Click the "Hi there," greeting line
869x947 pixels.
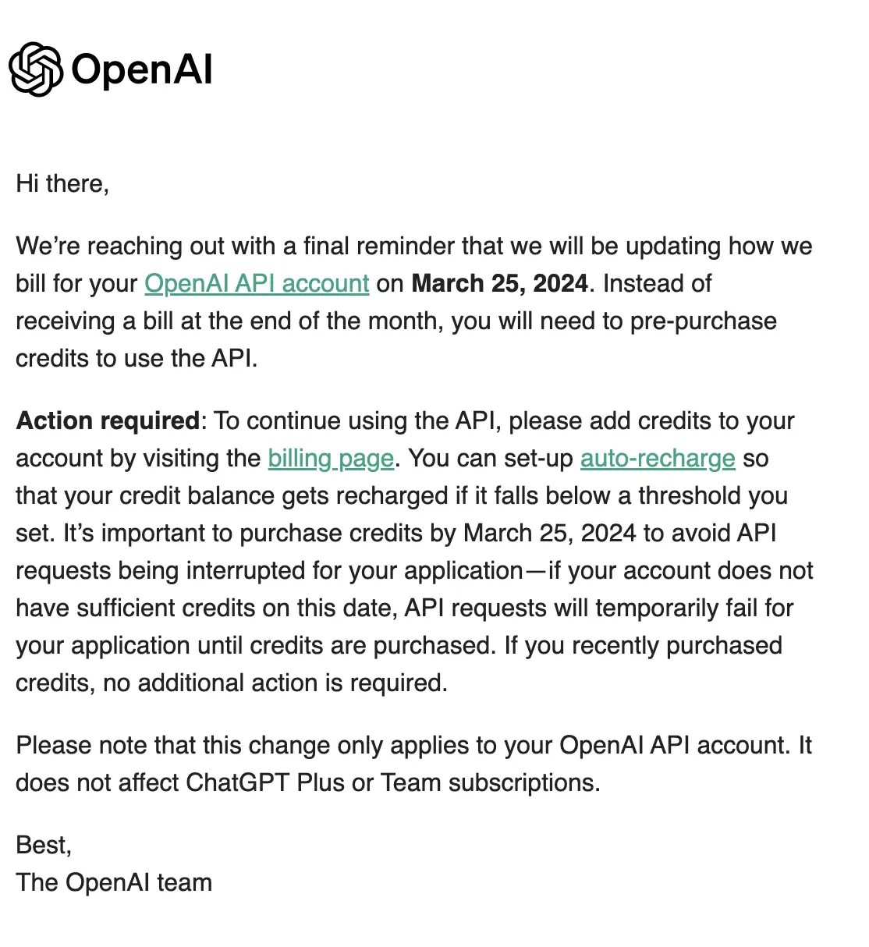click(62, 183)
